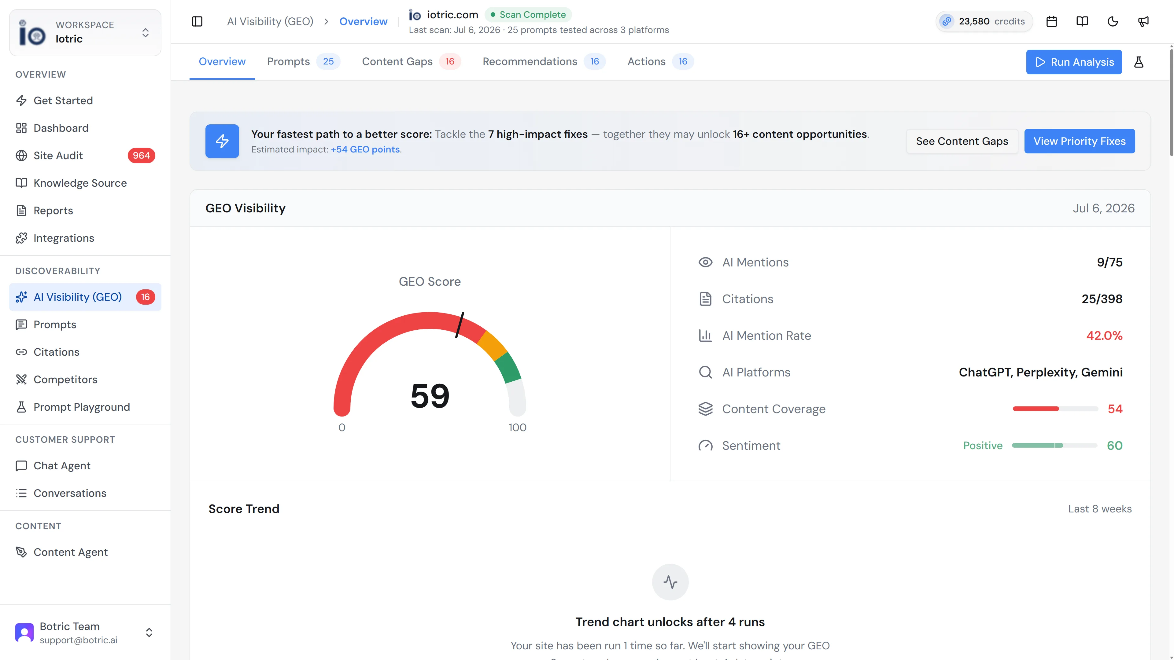Toggle the sidebar panel icon
1174x660 pixels.
point(197,21)
